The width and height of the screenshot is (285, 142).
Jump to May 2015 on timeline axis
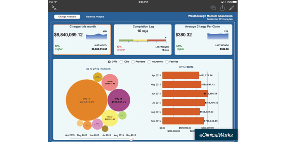(82, 135)
